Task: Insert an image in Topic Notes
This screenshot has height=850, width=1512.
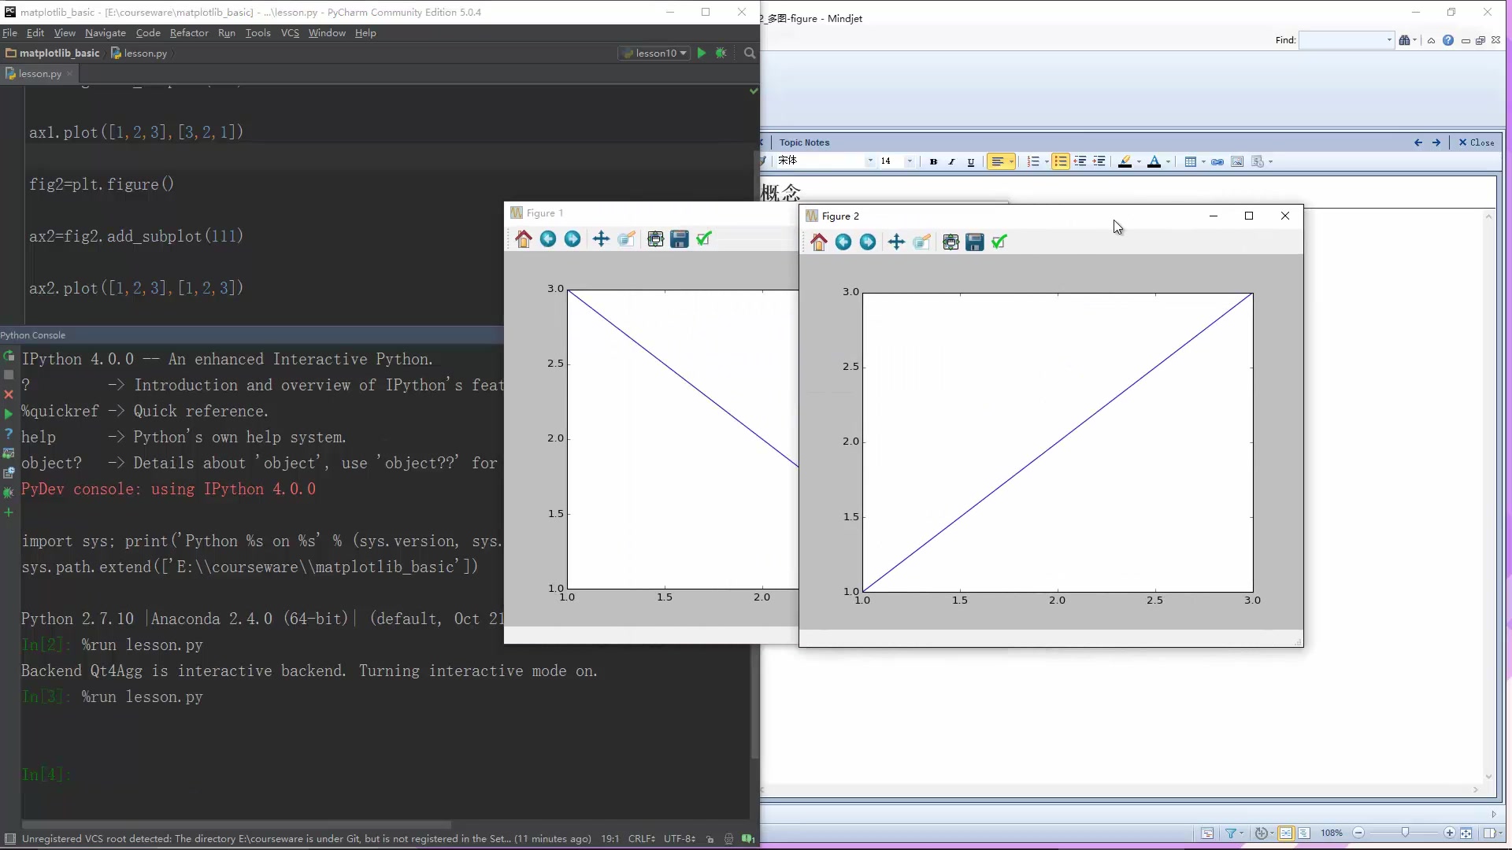Action: pyautogui.click(x=1237, y=161)
